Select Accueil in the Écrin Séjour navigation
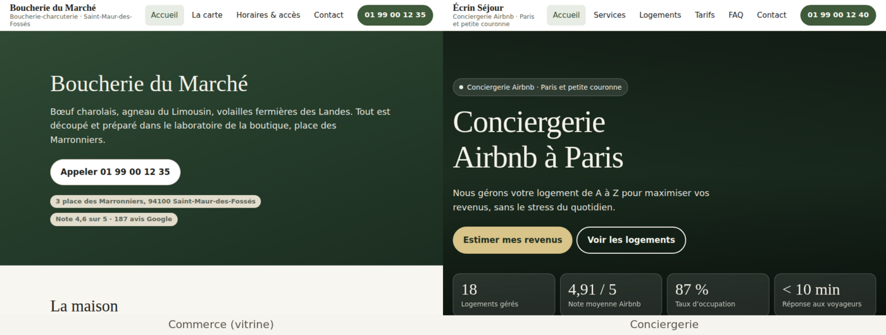 566,15
